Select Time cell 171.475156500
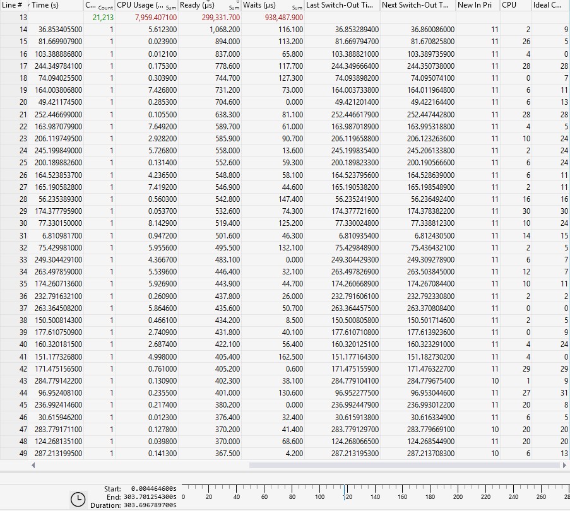Viewport: 570px width, 511px height. 59,369
